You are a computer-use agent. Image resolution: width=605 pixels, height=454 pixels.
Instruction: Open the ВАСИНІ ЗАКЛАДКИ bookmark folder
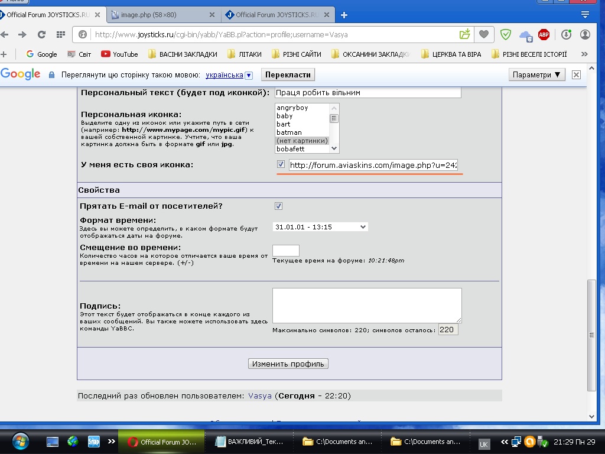click(x=183, y=54)
